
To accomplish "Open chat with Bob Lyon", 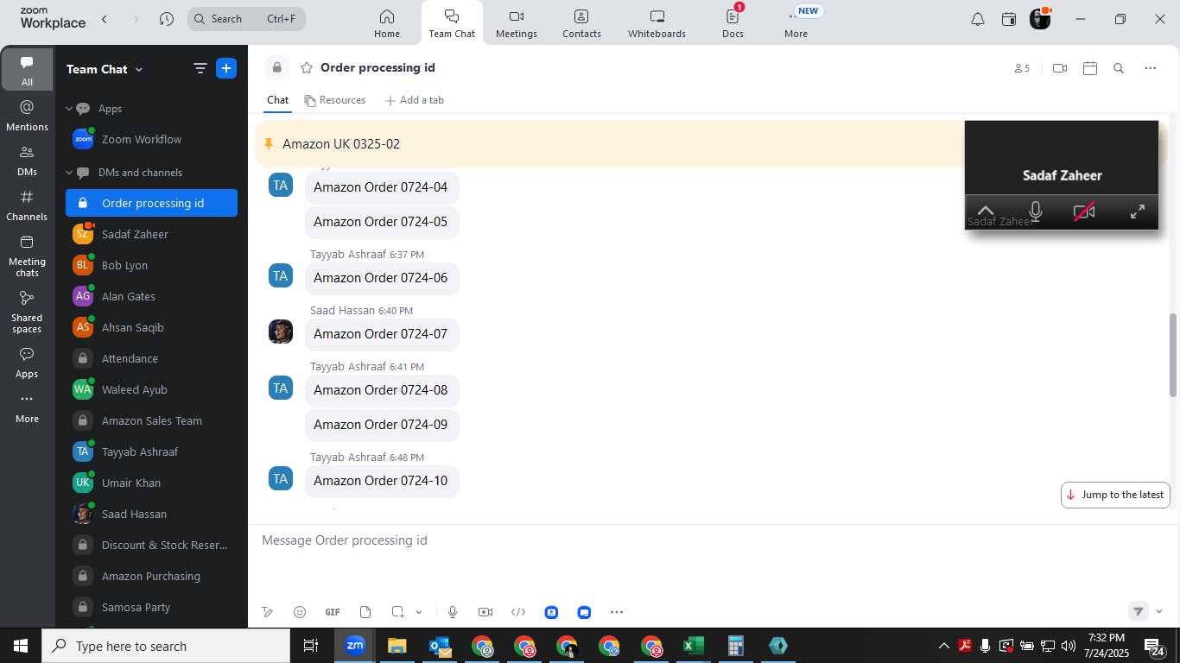I will tap(151, 265).
